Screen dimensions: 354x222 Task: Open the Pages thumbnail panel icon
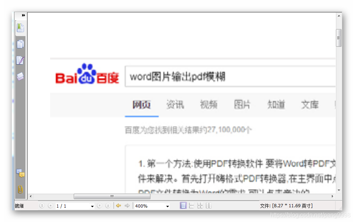coord(20,44)
